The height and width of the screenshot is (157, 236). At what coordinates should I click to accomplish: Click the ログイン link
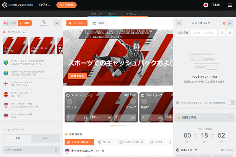45,5
